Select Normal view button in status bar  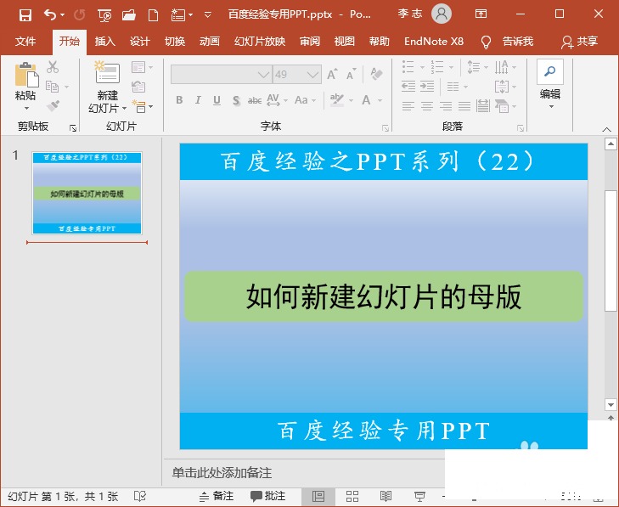(318, 496)
